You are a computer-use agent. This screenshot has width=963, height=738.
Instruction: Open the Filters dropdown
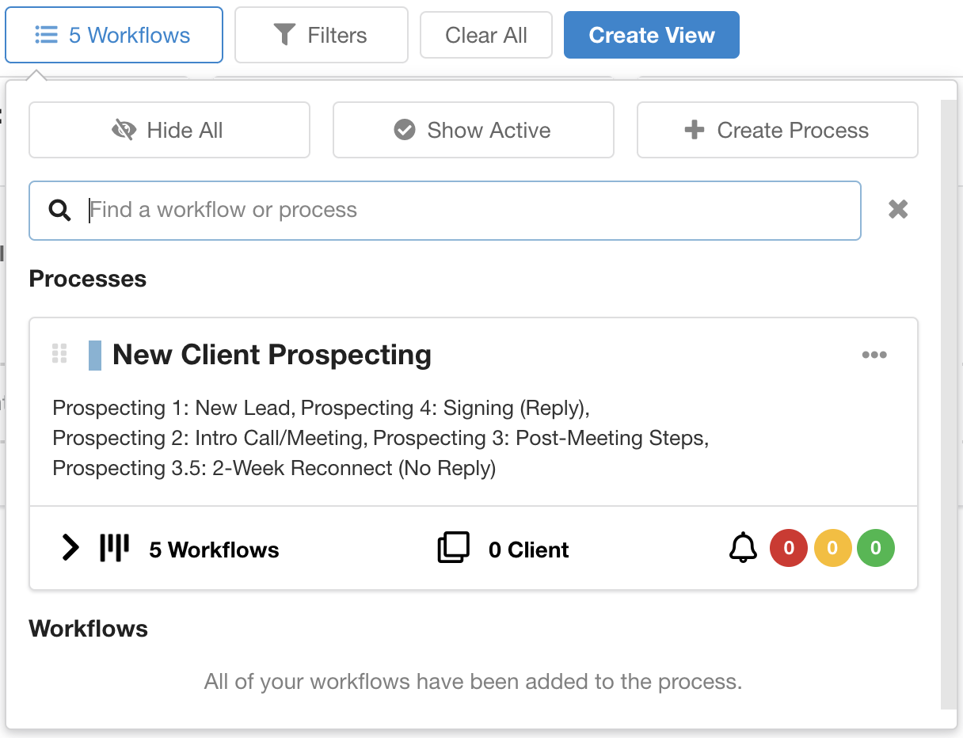tap(321, 36)
